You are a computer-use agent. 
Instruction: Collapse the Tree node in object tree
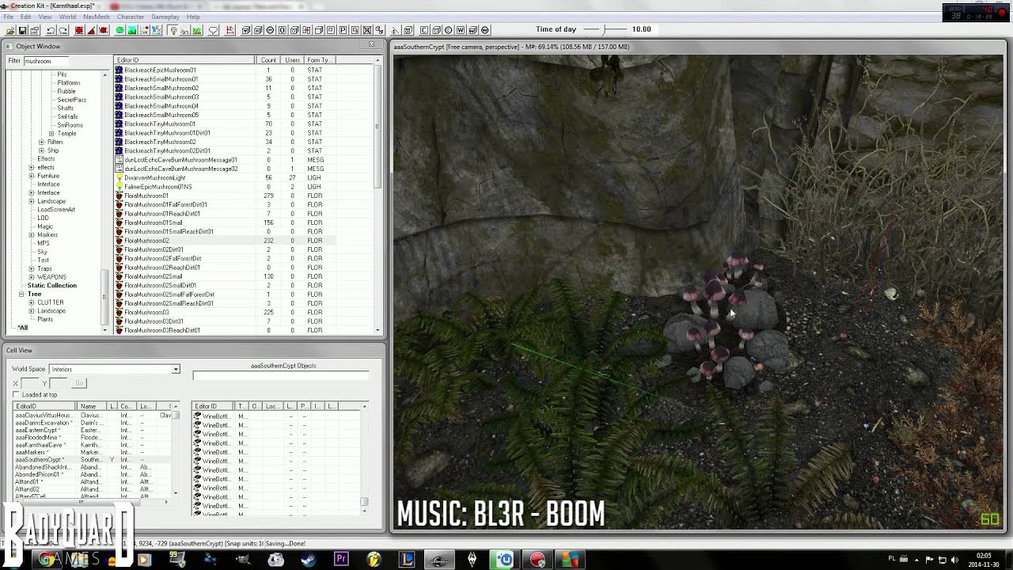pos(21,294)
